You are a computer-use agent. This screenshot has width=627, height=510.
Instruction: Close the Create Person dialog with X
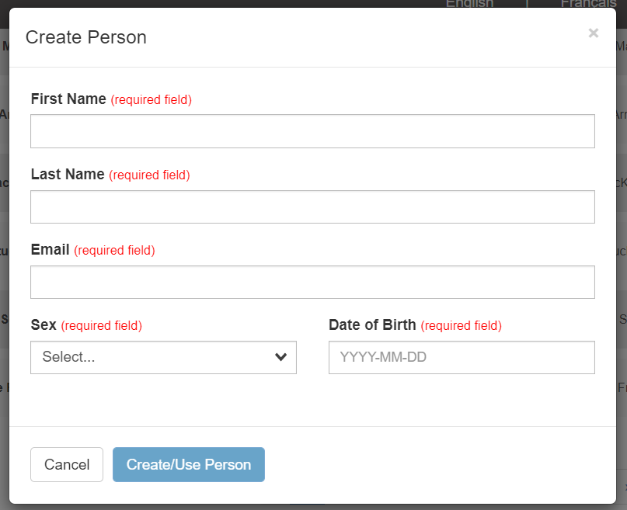tap(594, 33)
